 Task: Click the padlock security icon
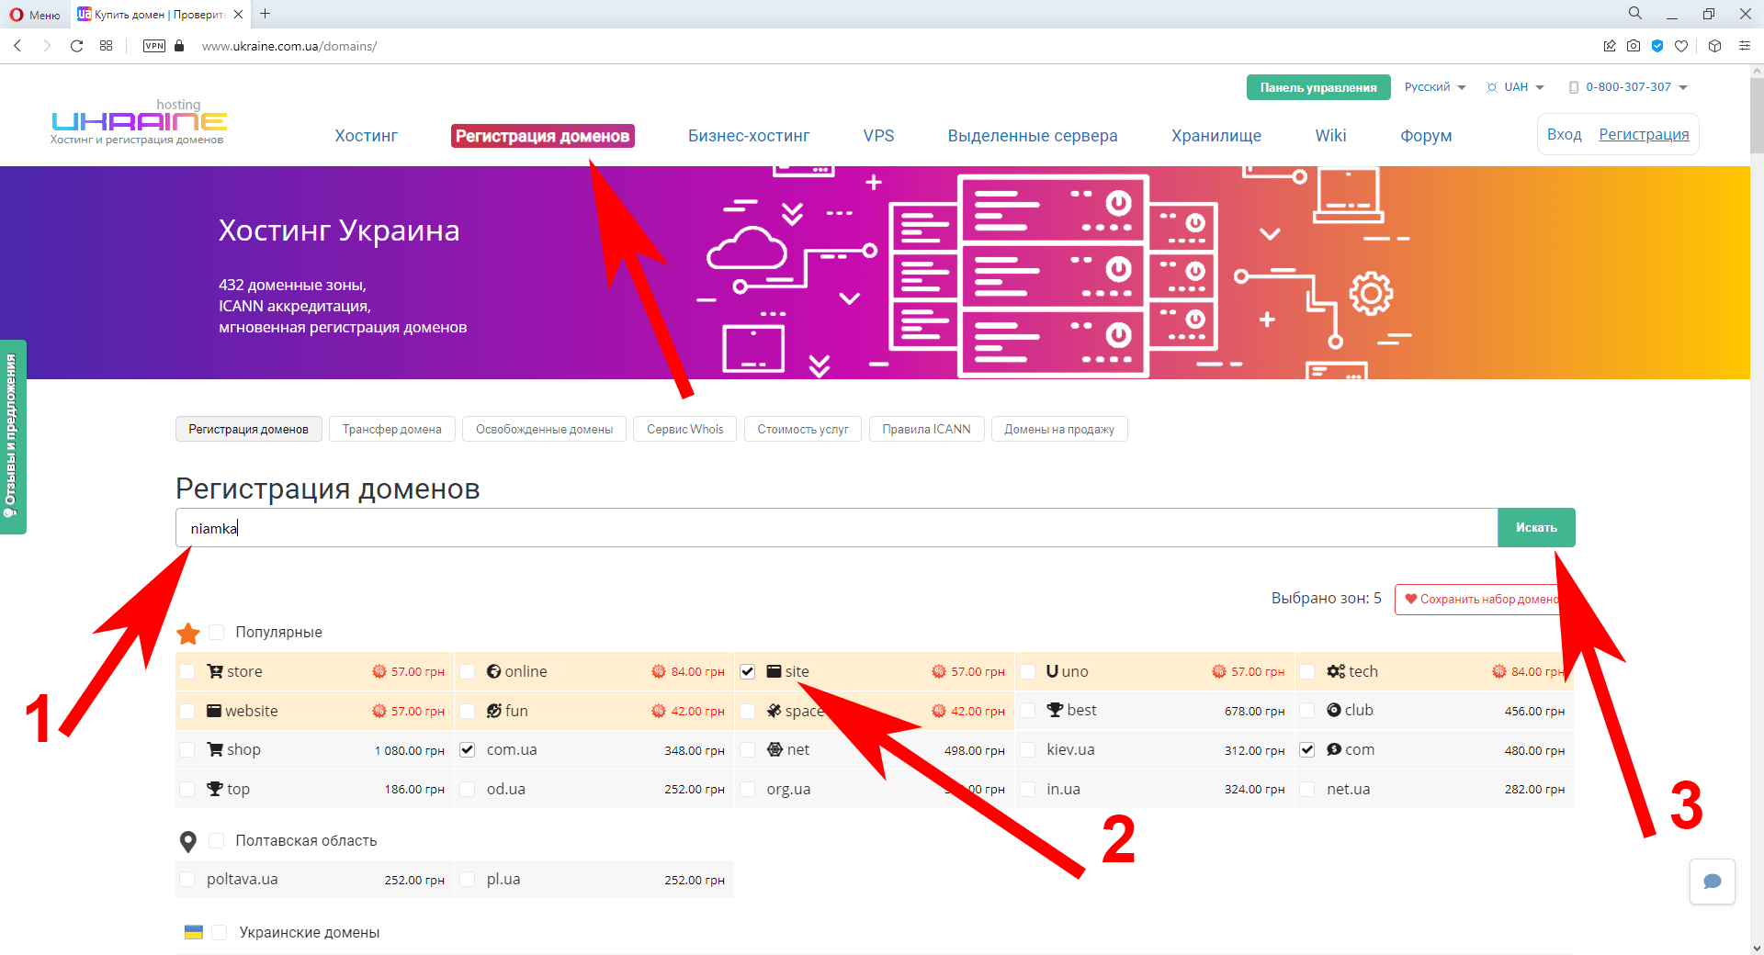[179, 46]
